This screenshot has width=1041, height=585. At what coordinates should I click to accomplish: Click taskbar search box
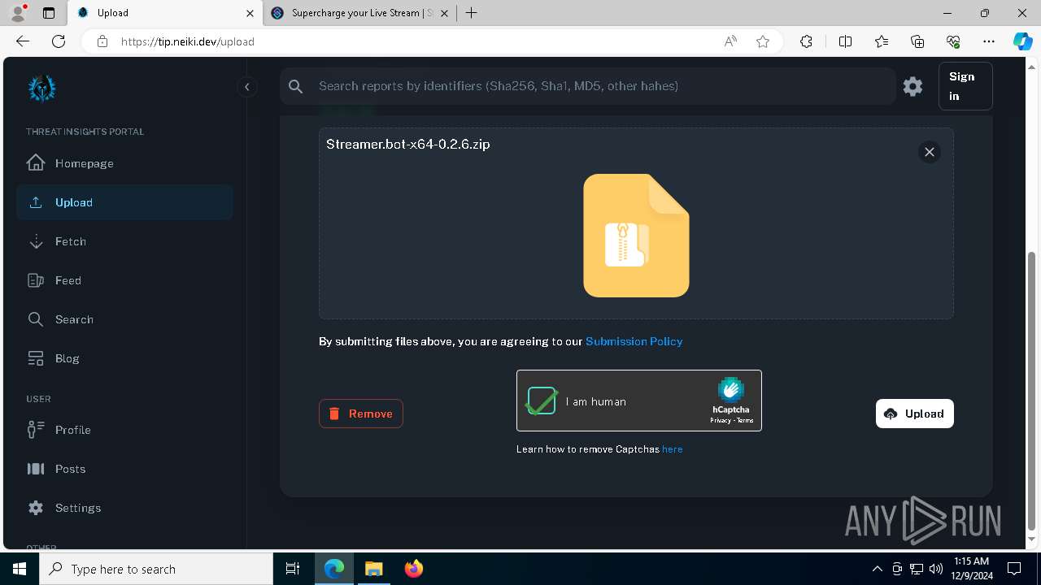156,569
